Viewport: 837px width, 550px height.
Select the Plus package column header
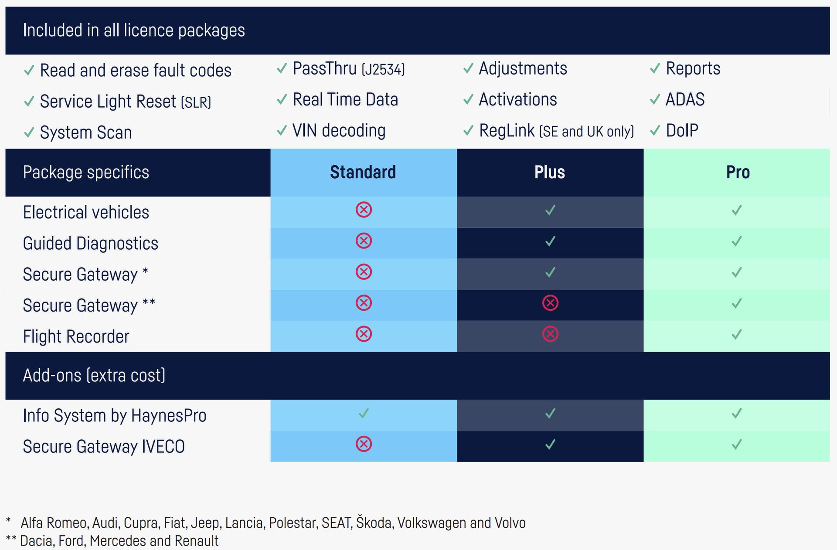(550, 173)
